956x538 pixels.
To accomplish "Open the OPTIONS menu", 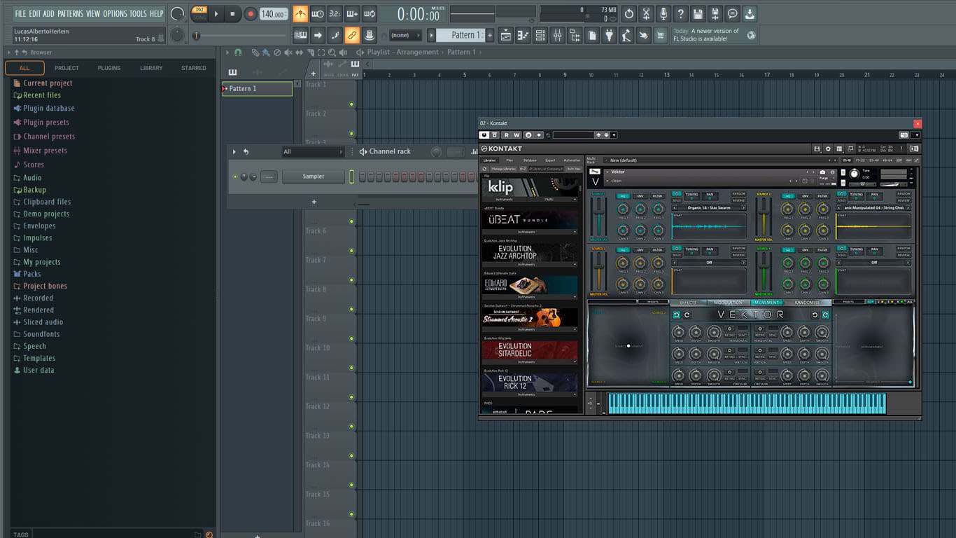I will click(115, 13).
